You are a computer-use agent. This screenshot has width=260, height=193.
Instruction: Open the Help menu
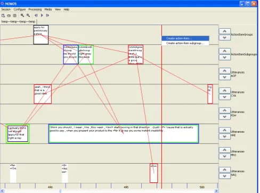tap(67, 10)
